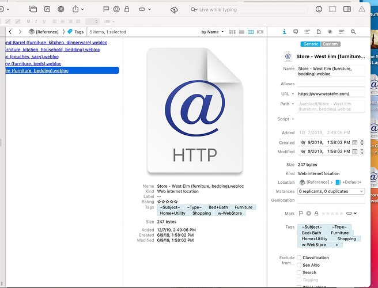The width and height of the screenshot is (378, 288).
Task: Open the 'by Name' sort dropdown
Action: (x=213, y=32)
